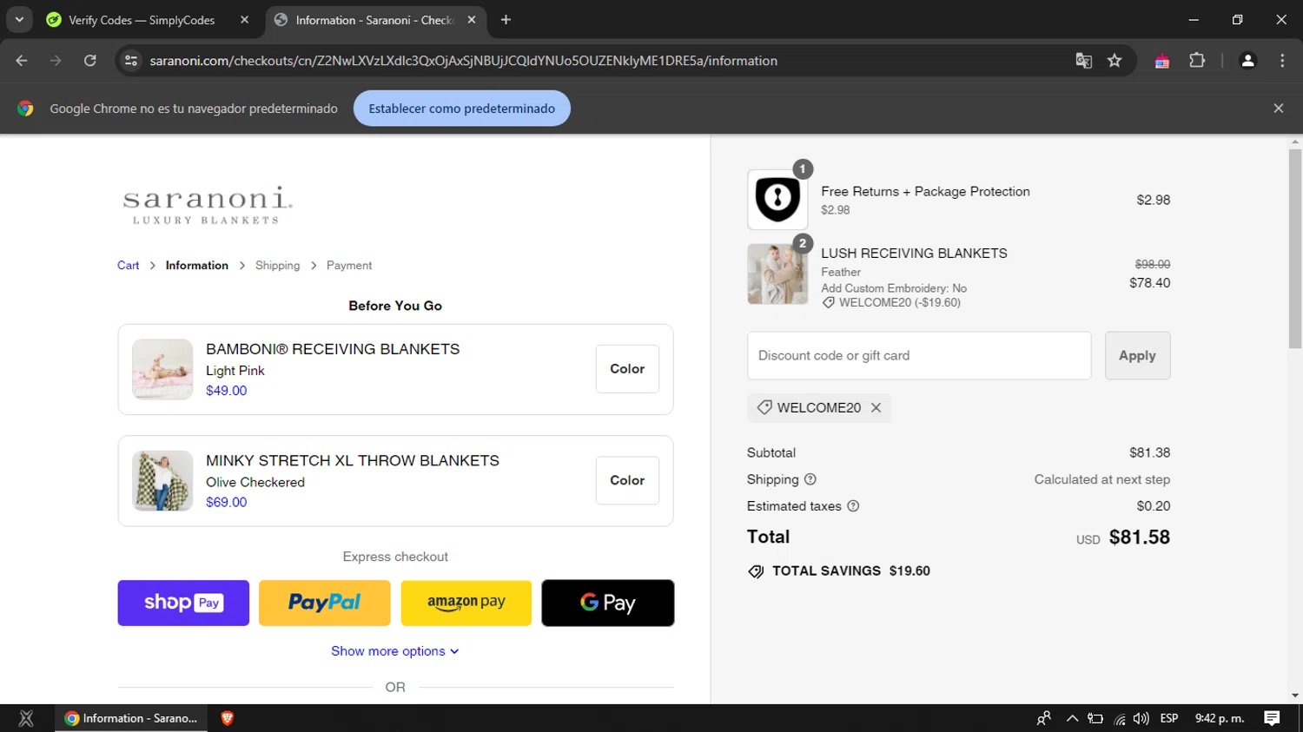Screen dimensions: 1303x732
Task: Open the people icon in system tray
Action: pyautogui.click(x=1044, y=718)
